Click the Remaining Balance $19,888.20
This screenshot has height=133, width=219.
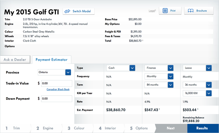191,121
